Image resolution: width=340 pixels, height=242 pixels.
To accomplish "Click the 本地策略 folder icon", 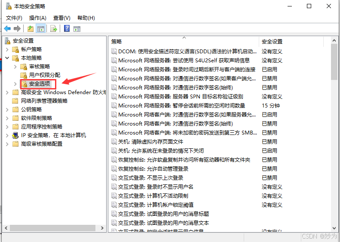I will (x=15, y=58).
